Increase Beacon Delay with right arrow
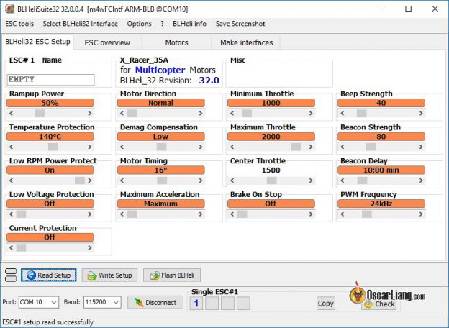The image size is (449, 328). [x=421, y=181]
